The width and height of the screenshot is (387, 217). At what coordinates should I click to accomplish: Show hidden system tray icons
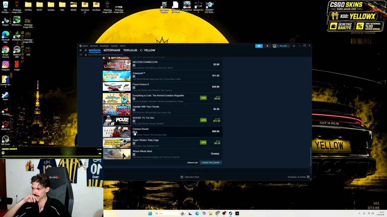pyautogui.click(x=359, y=213)
